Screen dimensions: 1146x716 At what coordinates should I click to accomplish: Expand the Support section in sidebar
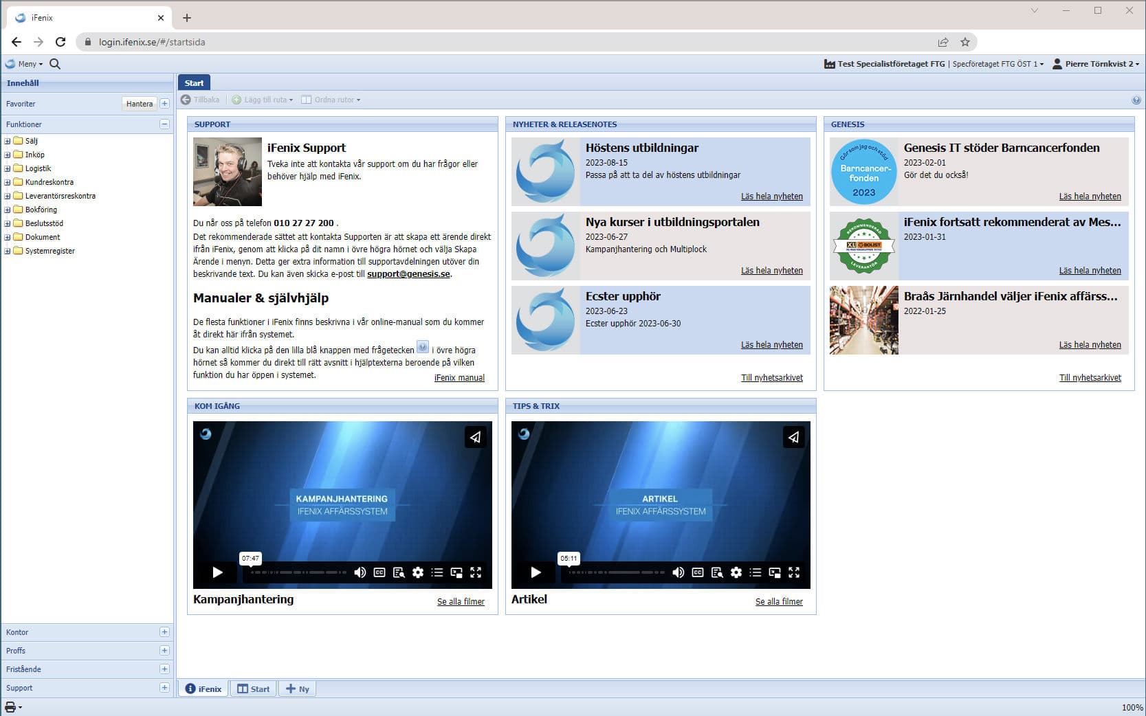pos(164,688)
